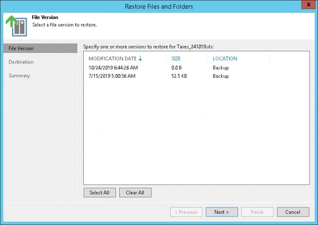Click the blue sort arrow beside Modification Date

pos(140,59)
